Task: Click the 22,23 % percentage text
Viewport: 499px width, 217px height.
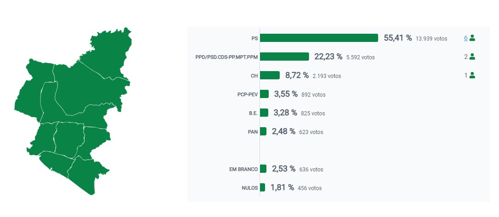Action: (328, 57)
